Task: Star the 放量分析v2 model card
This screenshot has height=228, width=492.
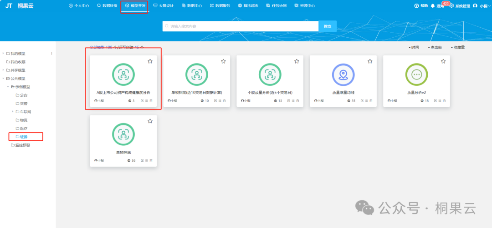Action: click(443, 61)
